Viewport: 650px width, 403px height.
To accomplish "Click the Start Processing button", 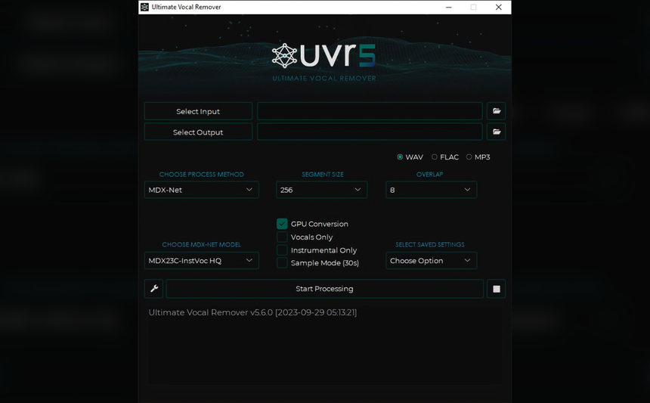I will click(x=324, y=289).
